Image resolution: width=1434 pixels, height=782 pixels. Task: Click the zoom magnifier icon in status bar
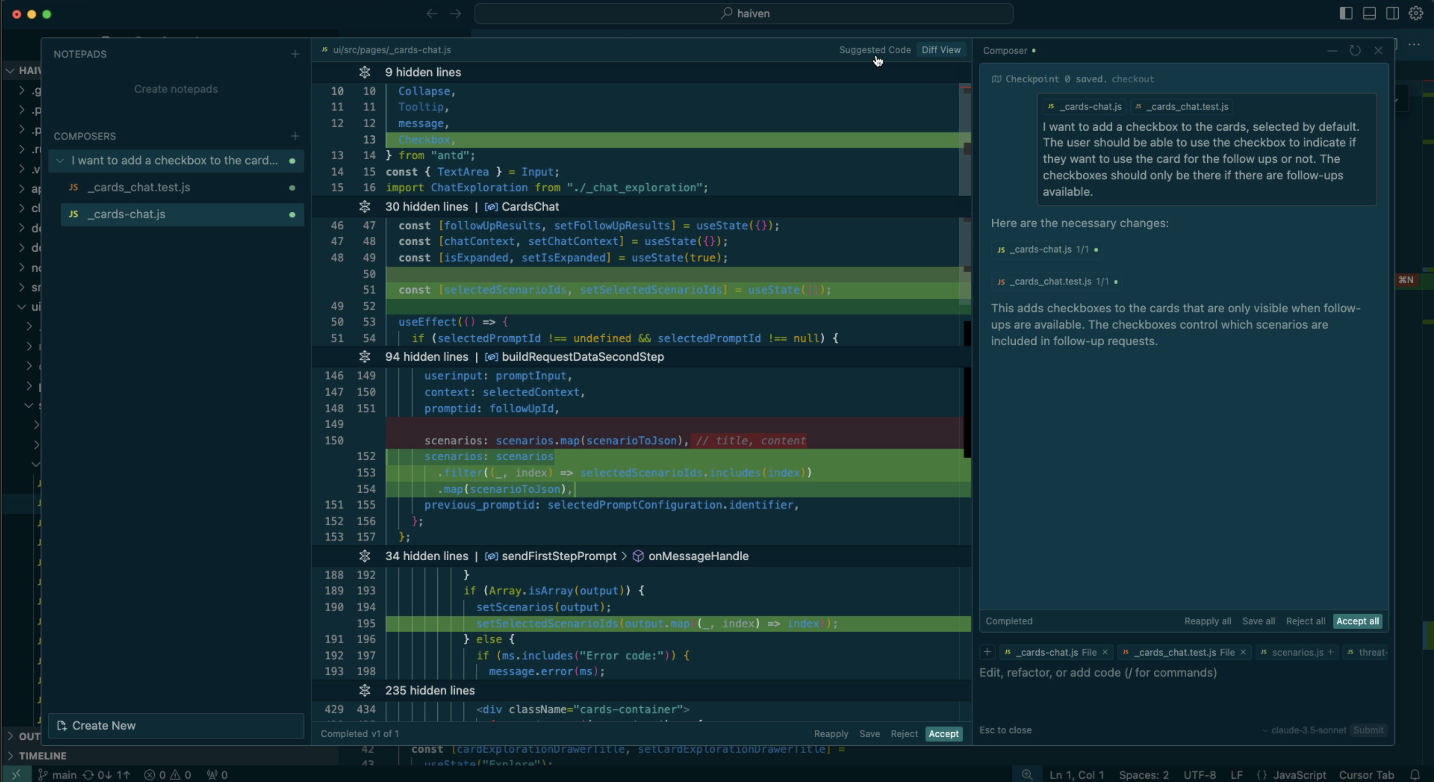click(1028, 774)
